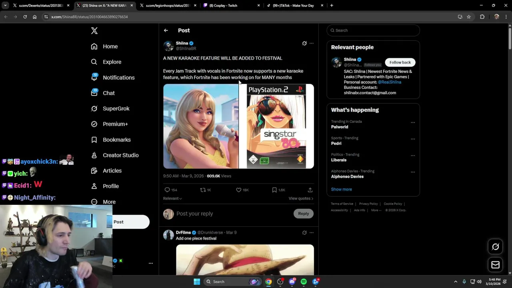Screen dimensions: 512x288
Task: Click the white Post button
Action: [x=131, y=222]
